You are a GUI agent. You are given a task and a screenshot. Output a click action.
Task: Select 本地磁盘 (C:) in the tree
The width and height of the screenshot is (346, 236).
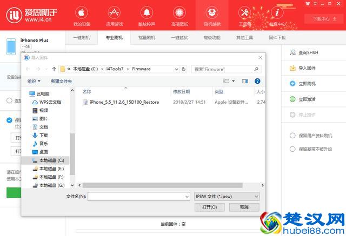coord(45,160)
